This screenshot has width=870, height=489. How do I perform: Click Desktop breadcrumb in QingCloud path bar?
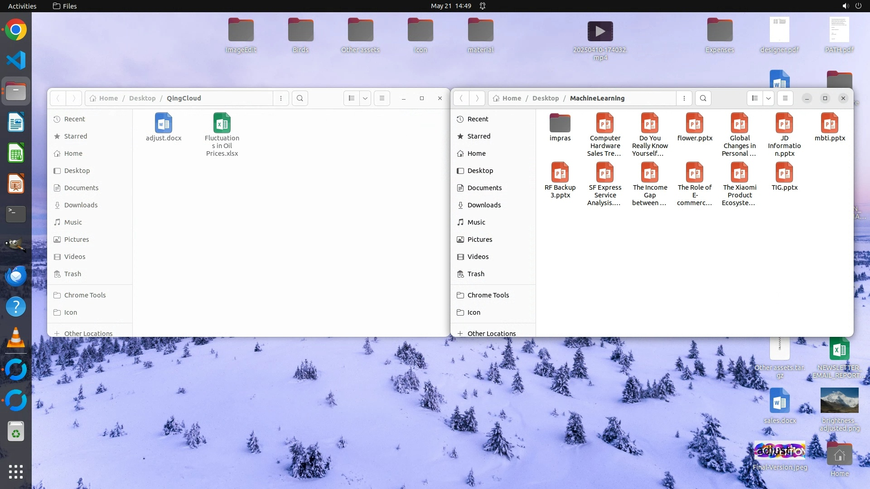[x=142, y=98]
